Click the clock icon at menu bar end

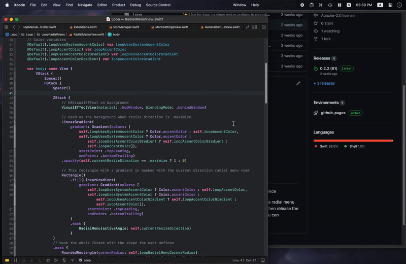pyautogui.click(x=399, y=5)
